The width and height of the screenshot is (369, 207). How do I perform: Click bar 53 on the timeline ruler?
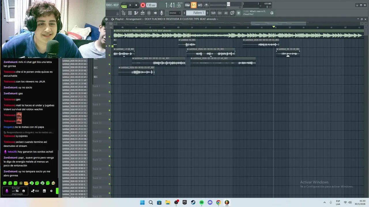tap(234, 27)
